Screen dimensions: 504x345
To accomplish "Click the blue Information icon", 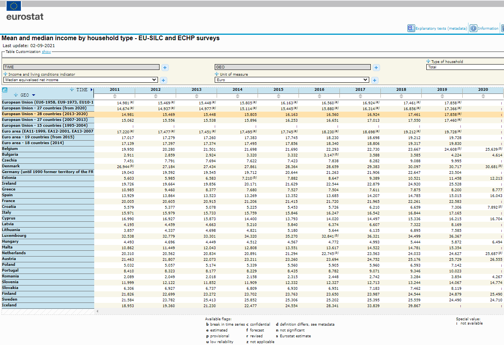I will coord(473,28).
